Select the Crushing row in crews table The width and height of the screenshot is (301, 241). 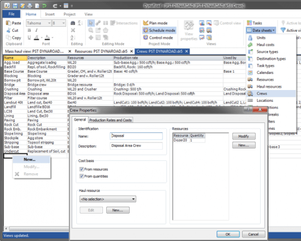point(124,89)
